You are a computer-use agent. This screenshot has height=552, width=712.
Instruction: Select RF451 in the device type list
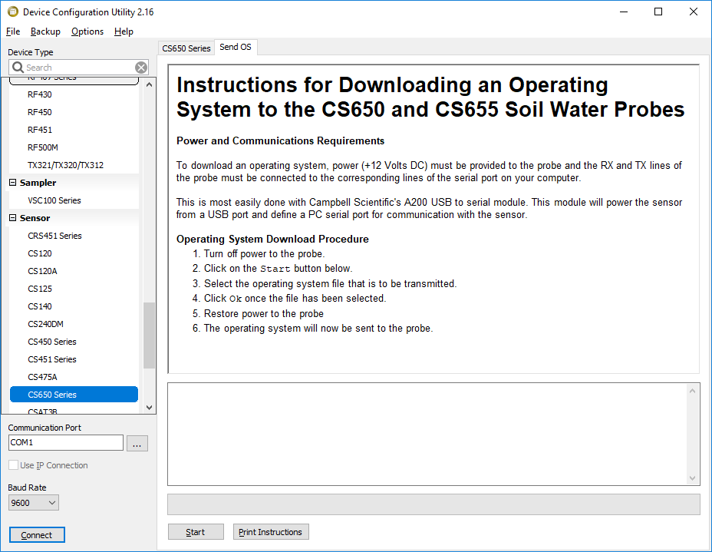click(x=40, y=130)
